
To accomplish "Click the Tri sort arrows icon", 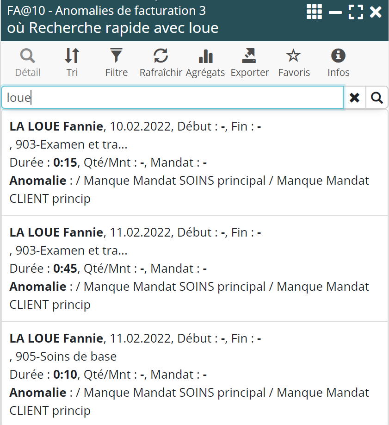I will coord(72,62).
